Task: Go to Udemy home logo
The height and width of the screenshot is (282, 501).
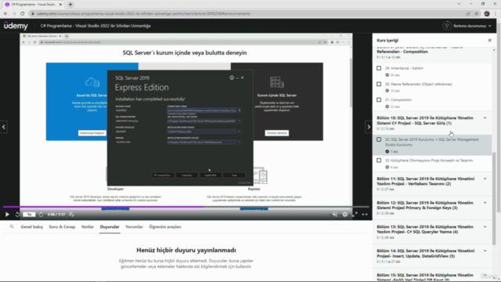Action: point(16,26)
